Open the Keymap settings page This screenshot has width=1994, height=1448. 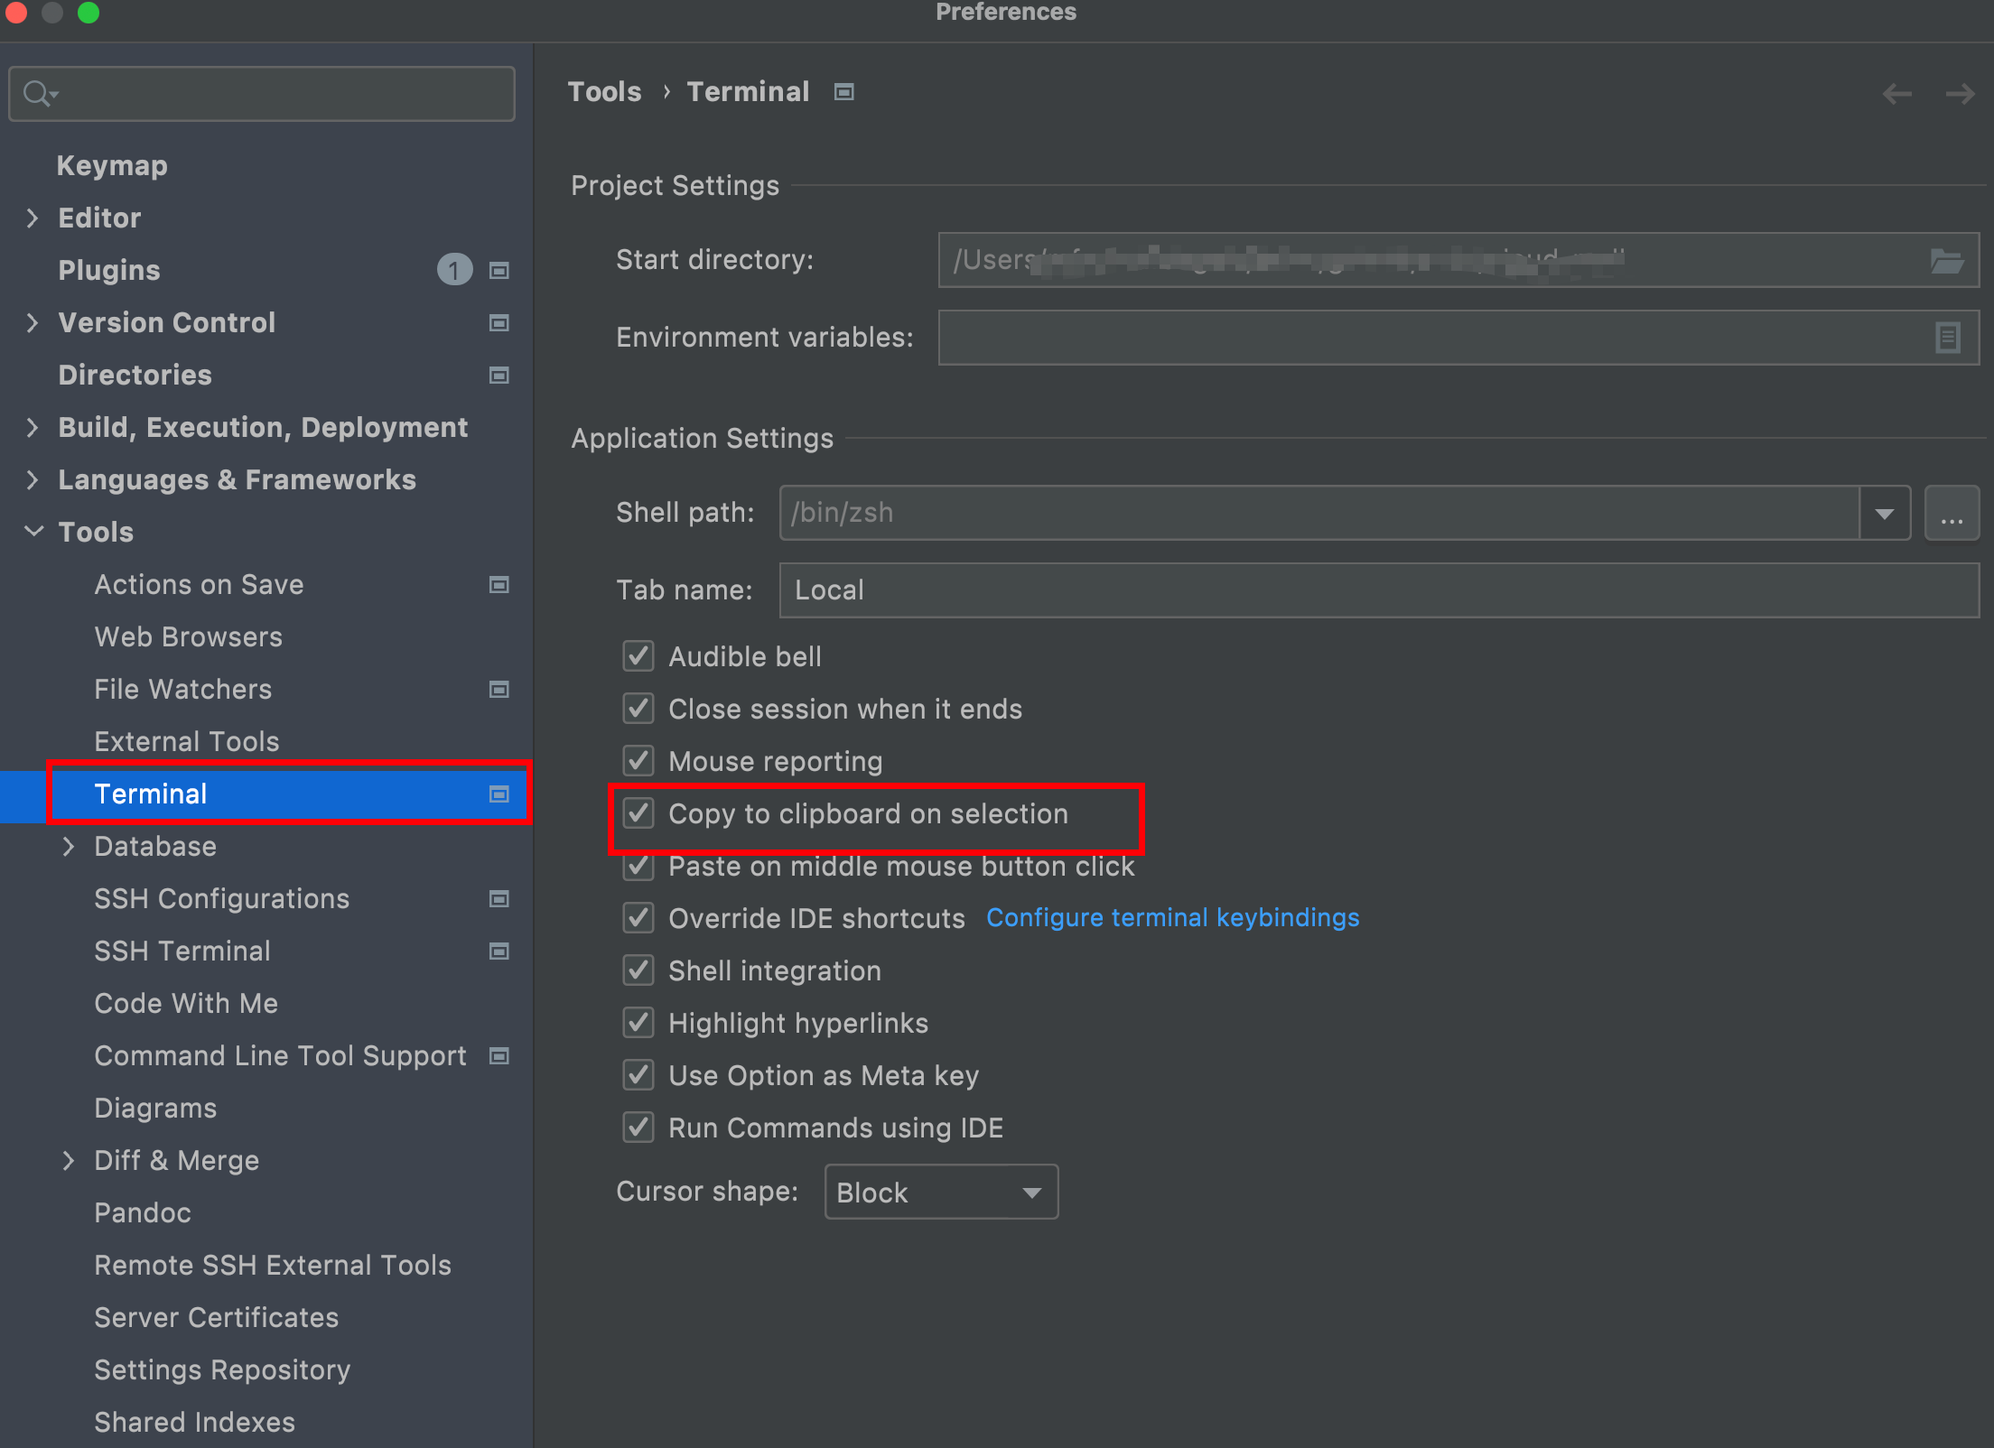pos(112,166)
